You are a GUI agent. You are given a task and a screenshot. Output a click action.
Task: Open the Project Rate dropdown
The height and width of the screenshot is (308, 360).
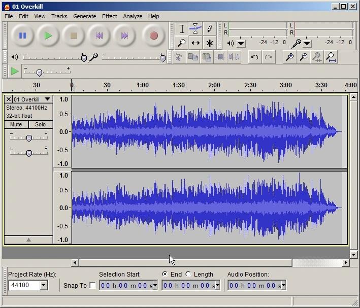click(x=43, y=285)
